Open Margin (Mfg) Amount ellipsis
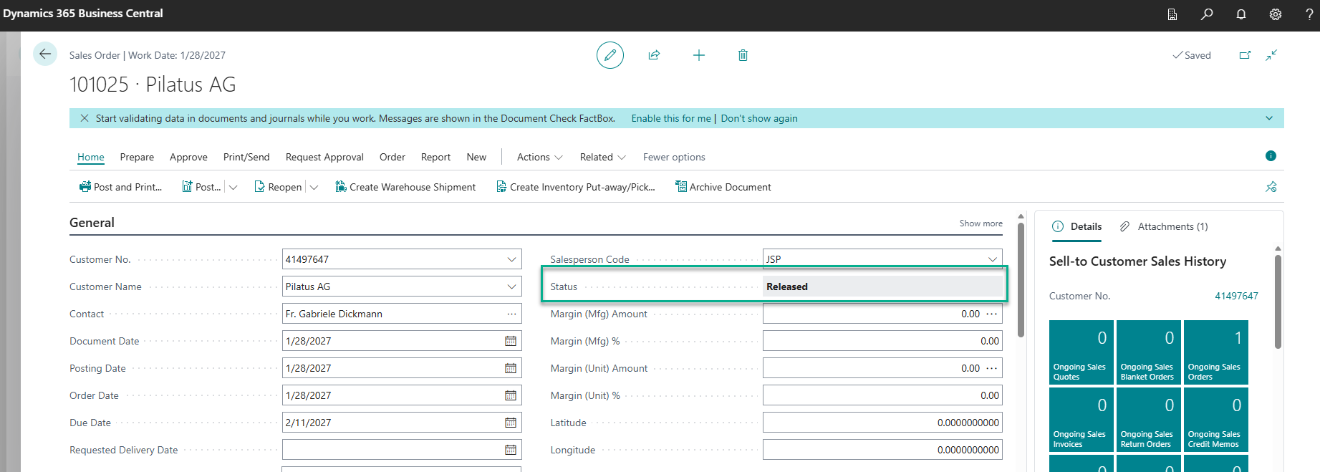The height and width of the screenshot is (472, 1320). click(992, 314)
